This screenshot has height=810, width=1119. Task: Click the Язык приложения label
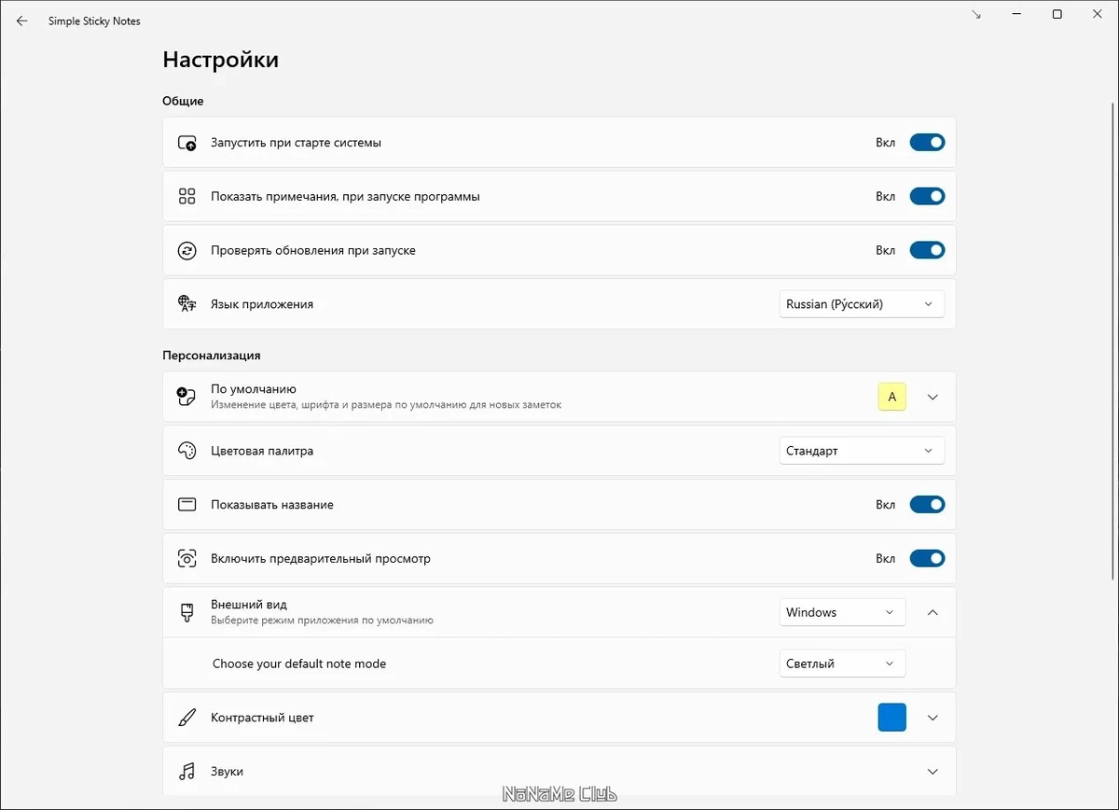point(262,304)
